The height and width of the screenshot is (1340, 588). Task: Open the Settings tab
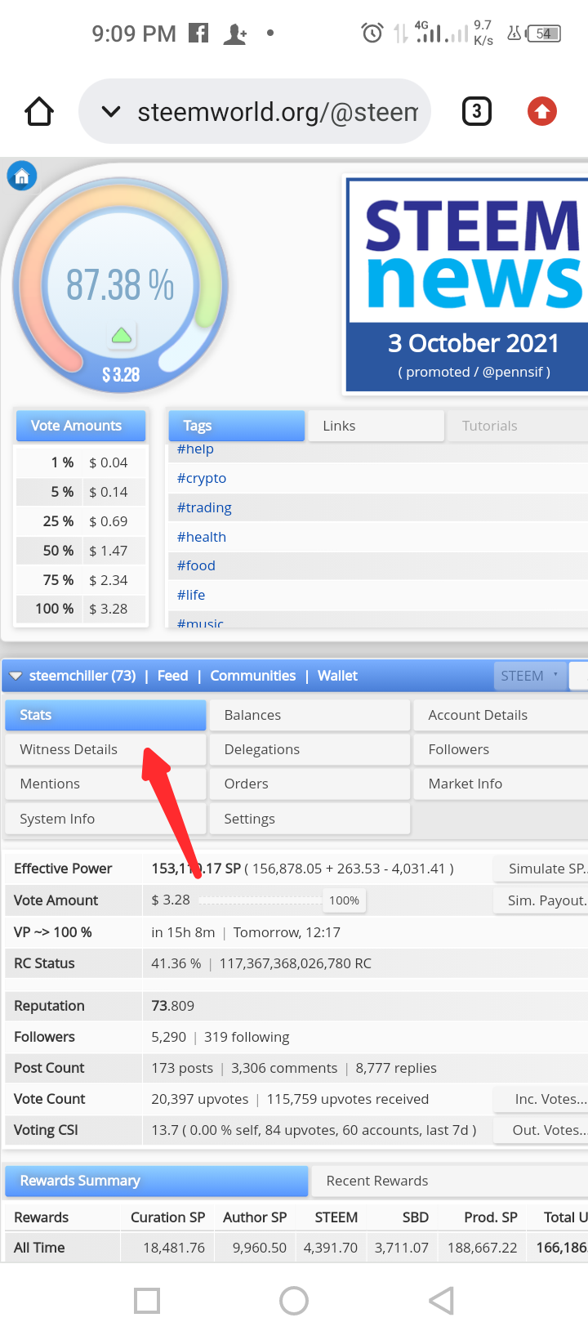pyautogui.click(x=310, y=819)
